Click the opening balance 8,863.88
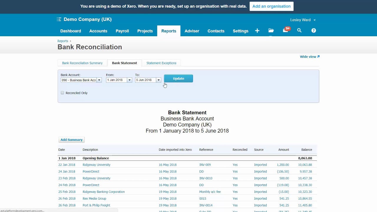The width and height of the screenshot is (377, 212). (x=305, y=158)
